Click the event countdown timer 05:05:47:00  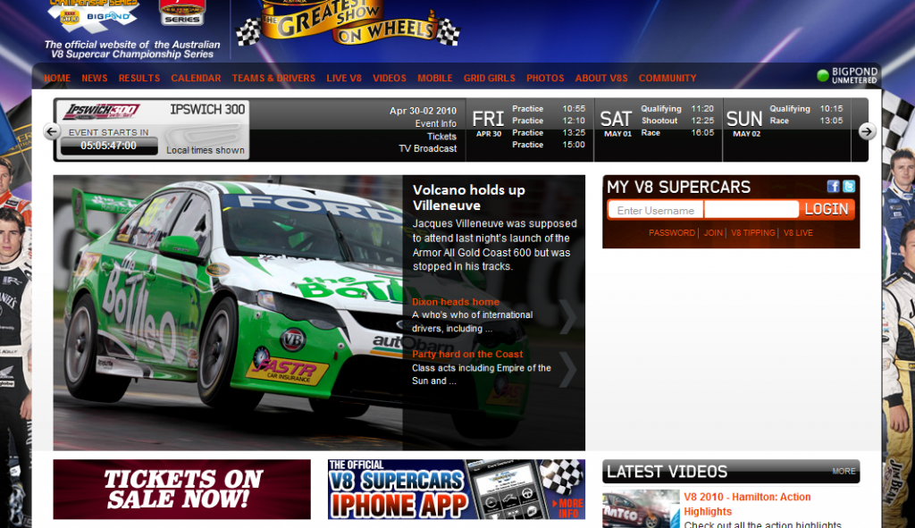pos(108,146)
